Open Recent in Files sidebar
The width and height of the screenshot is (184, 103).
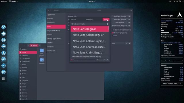coord(28,49)
